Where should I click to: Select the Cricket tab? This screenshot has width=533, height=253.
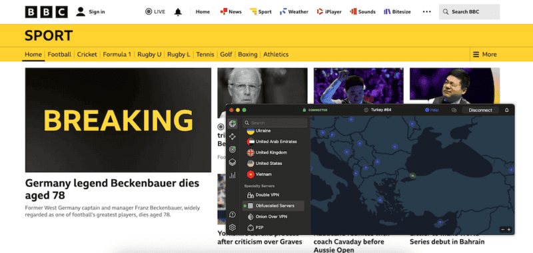pyautogui.click(x=87, y=55)
